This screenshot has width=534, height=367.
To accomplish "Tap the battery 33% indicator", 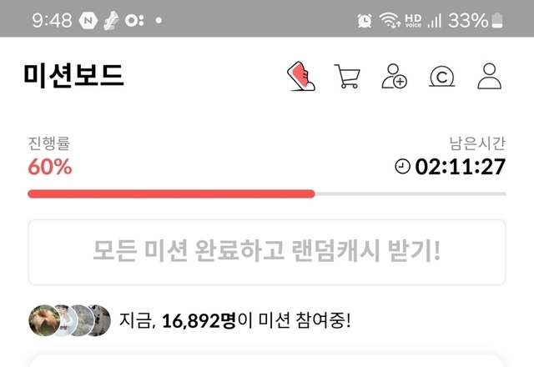I will click(475, 20).
